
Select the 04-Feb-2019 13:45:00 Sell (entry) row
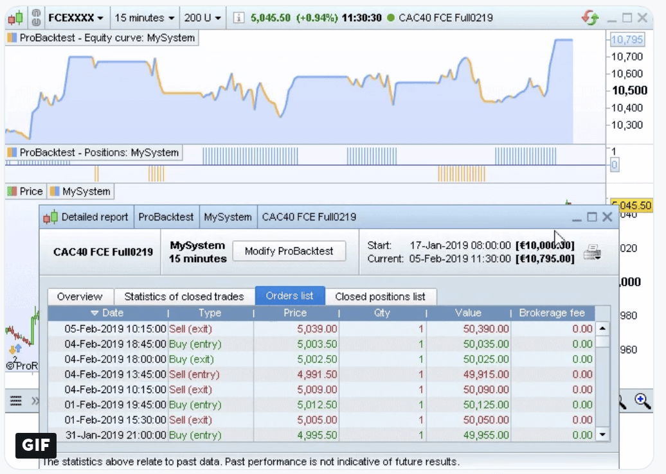[x=321, y=374]
